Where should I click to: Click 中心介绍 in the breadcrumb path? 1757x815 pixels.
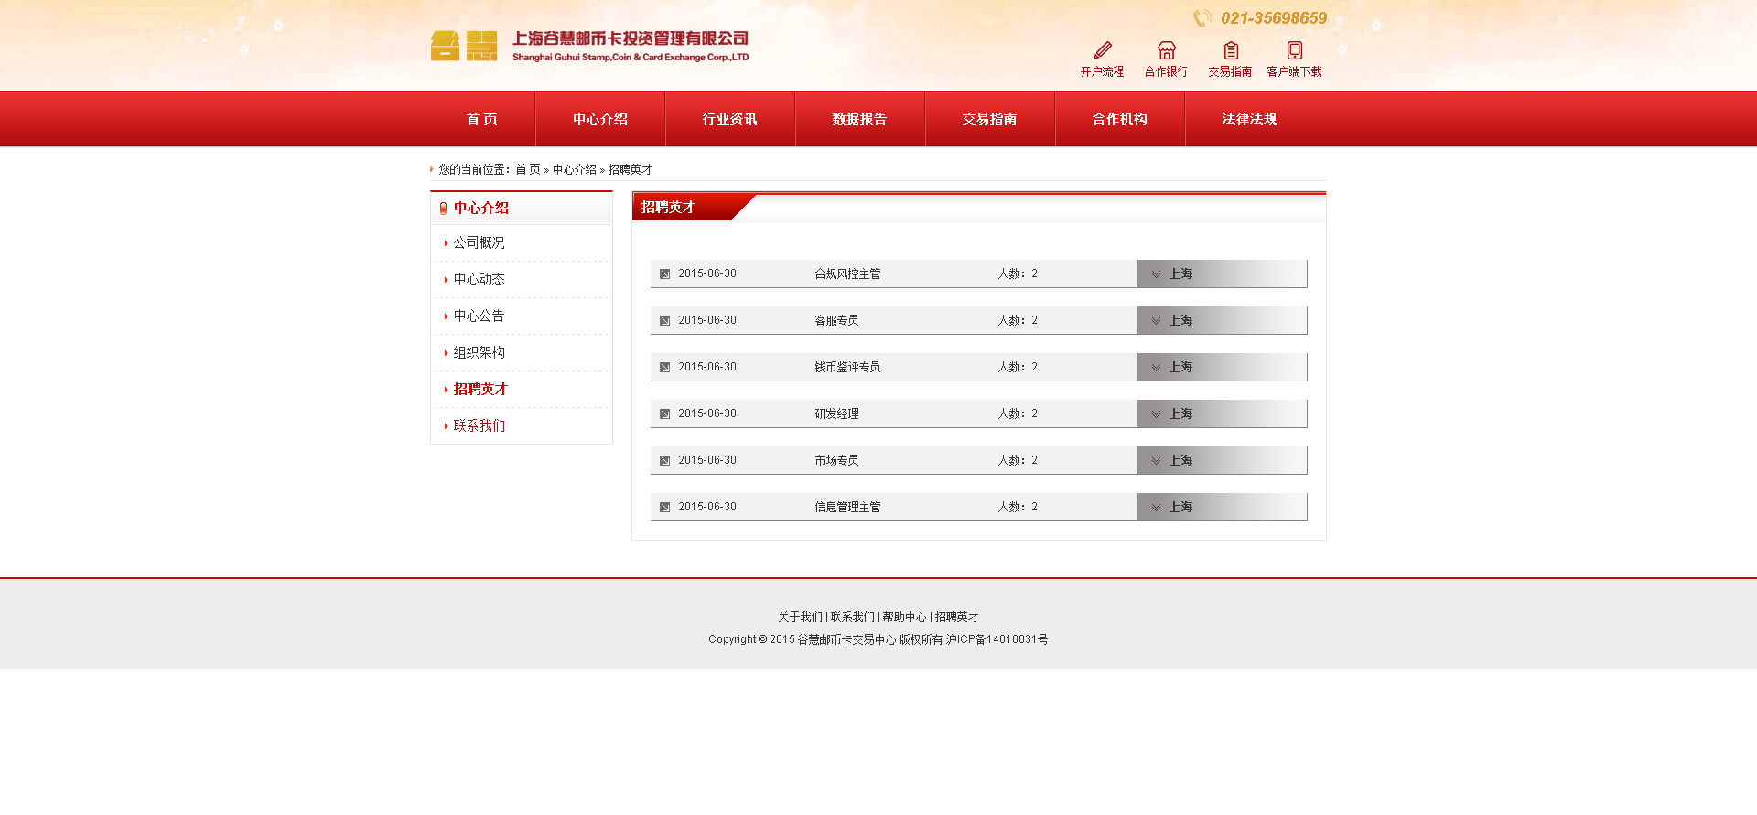574,170
